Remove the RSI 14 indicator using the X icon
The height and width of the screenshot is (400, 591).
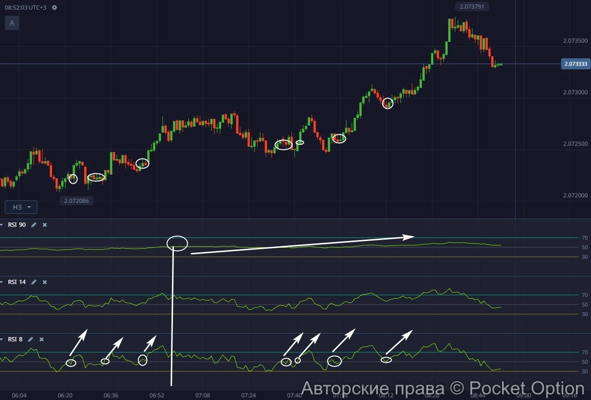(44, 282)
